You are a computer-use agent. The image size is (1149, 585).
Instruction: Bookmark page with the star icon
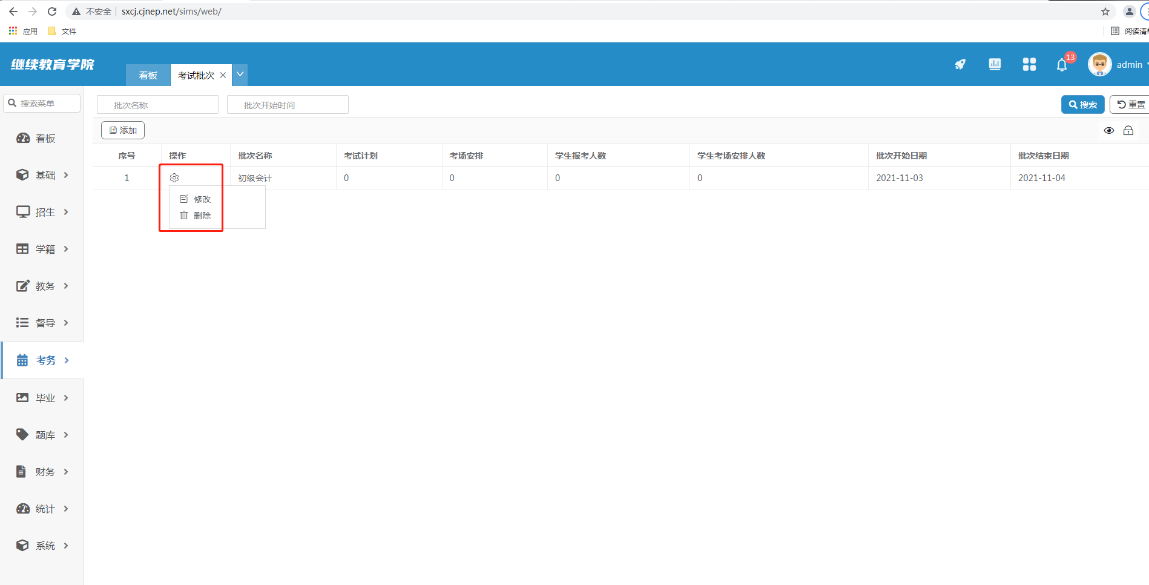[x=1105, y=12]
